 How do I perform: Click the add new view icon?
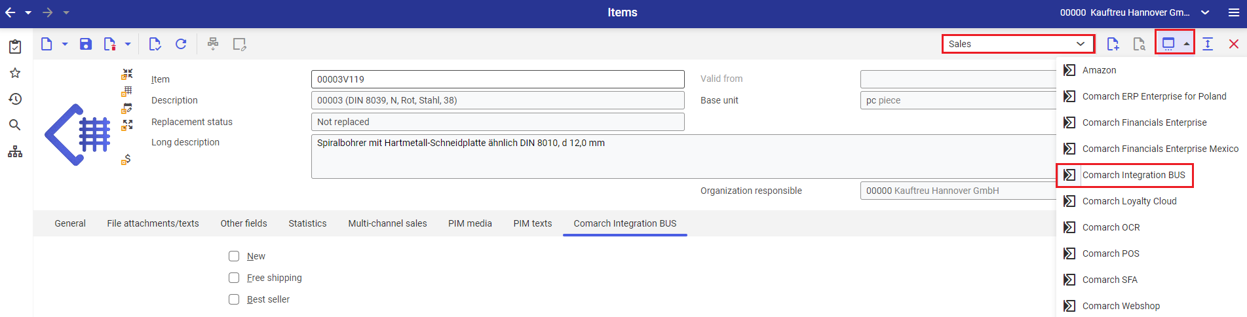1113,44
